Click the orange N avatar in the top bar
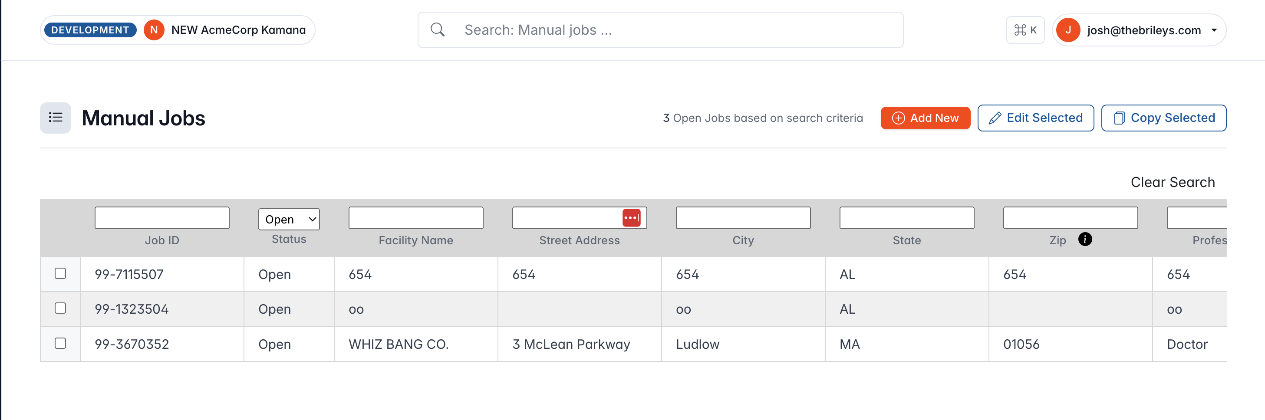Viewport: 1265px width, 420px height. (155, 30)
